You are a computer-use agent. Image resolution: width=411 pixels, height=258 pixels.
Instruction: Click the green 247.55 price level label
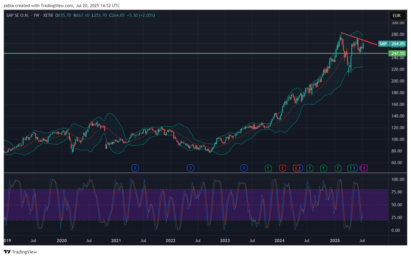(x=397, y=53)
